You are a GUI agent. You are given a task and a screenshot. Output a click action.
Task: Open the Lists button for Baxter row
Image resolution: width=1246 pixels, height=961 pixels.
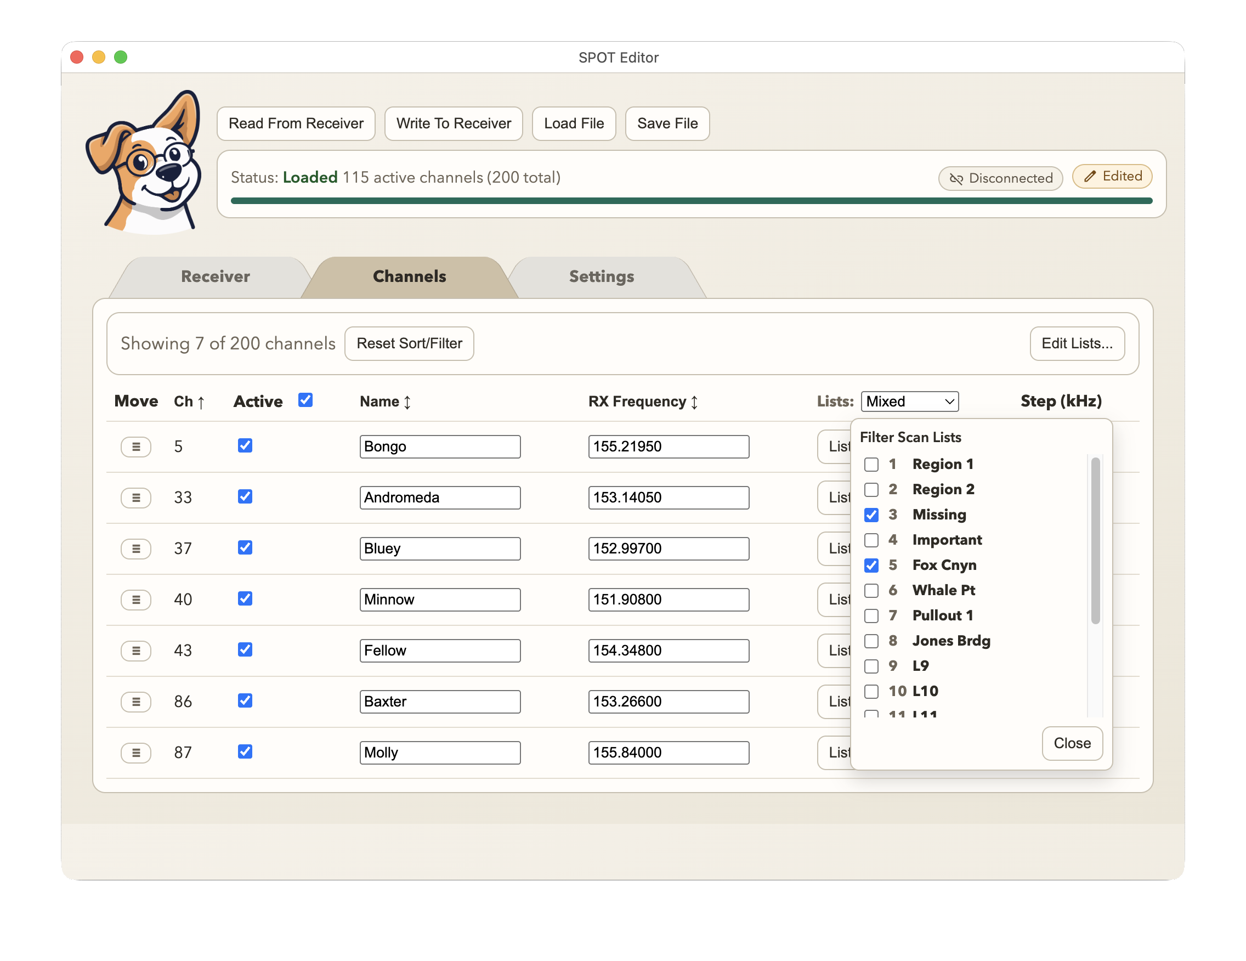pyautogui.click(x=835, y=702)
